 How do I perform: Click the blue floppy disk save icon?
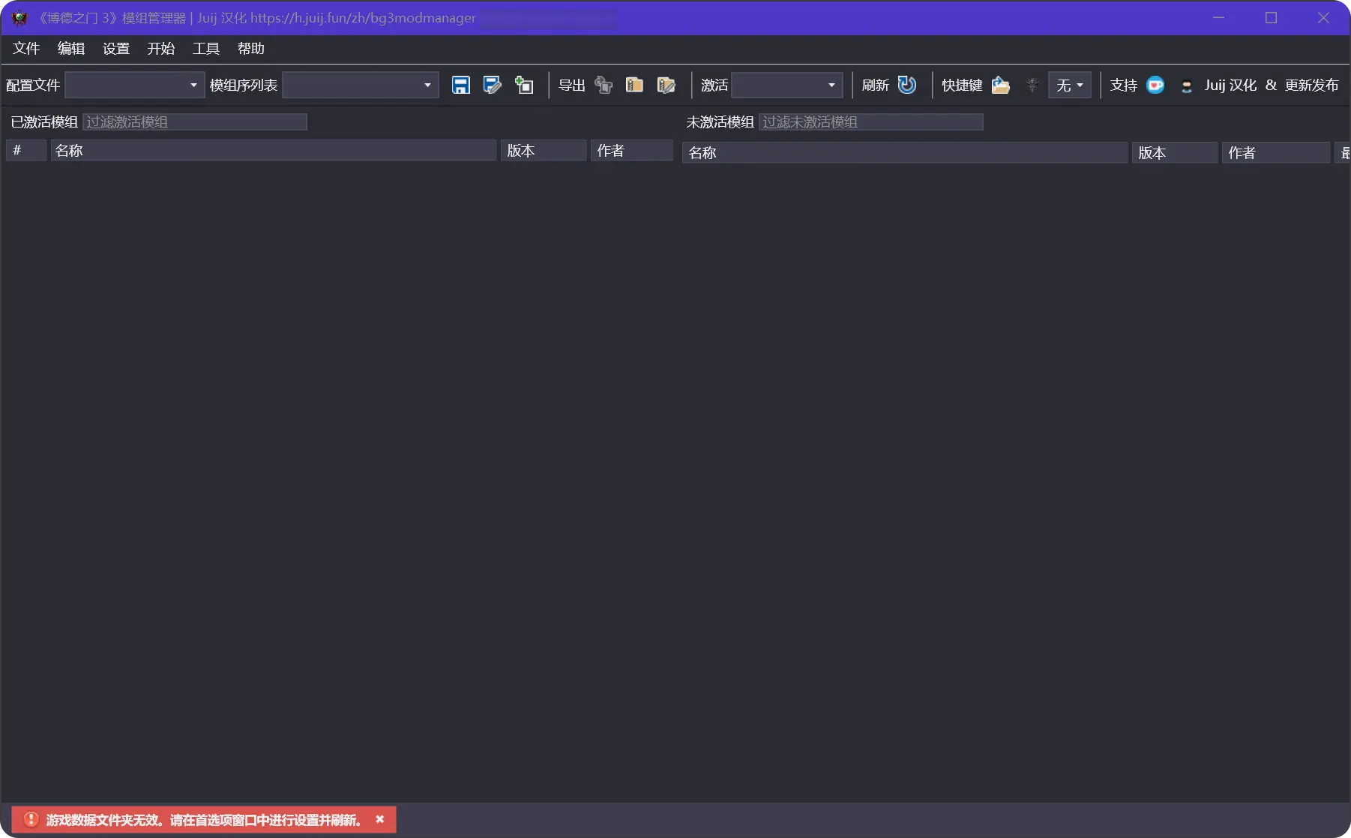(460, 85)
